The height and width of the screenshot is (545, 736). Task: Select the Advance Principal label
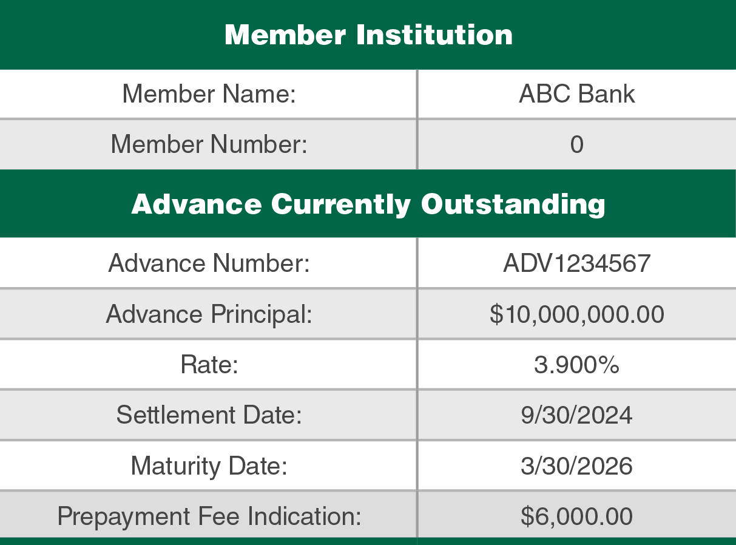pyautogui.click(x=209, y=314)
